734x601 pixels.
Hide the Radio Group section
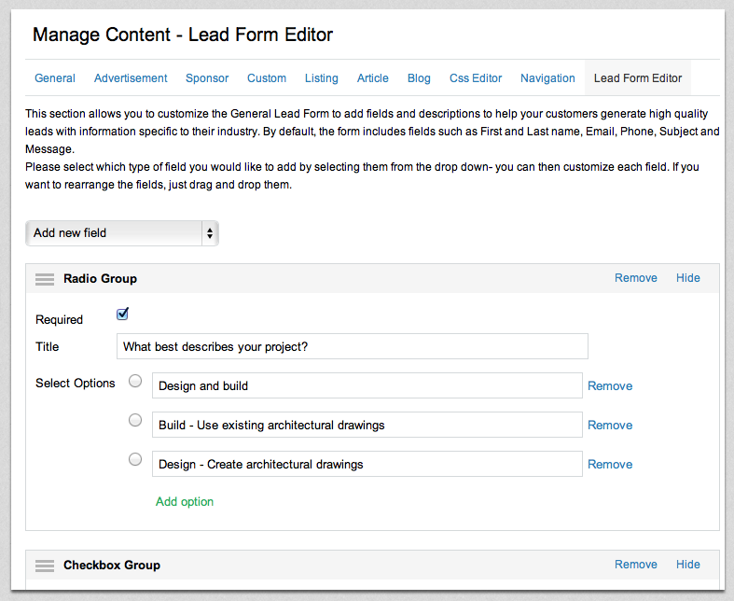(x=687, y=278)
